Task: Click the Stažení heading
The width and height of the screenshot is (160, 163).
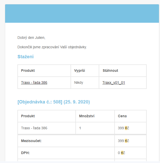Action: pos(25,57)
